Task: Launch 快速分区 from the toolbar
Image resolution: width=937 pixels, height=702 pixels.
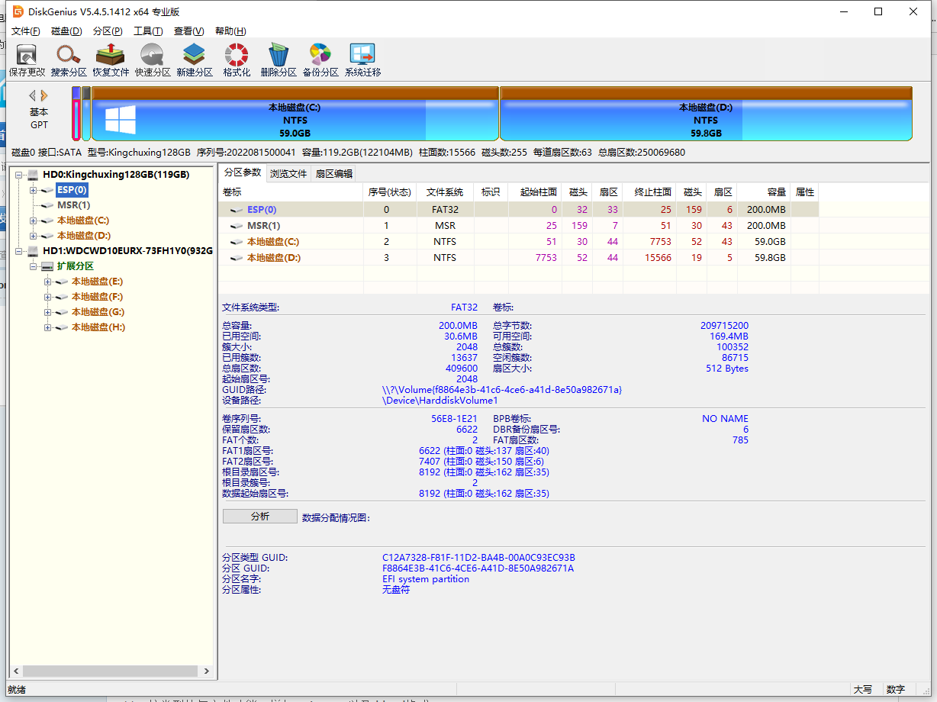Action: (152, 59)
